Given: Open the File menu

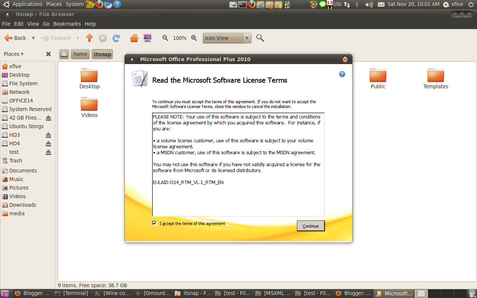Looking at the screenshot, I should click(x=6, y=24).
